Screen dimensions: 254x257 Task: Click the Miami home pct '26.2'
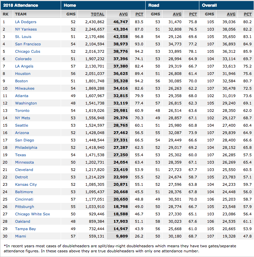click(x=139, y=236)
